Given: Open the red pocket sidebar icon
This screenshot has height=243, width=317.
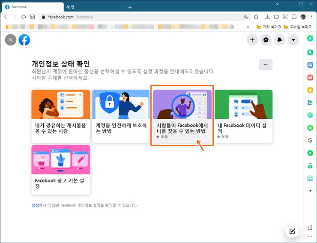Looking at the screenshot, I should pos(310,78).
